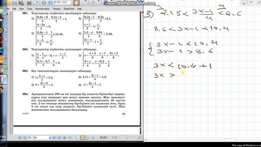
Task: Click the Next View arrow
Action: 70,138
